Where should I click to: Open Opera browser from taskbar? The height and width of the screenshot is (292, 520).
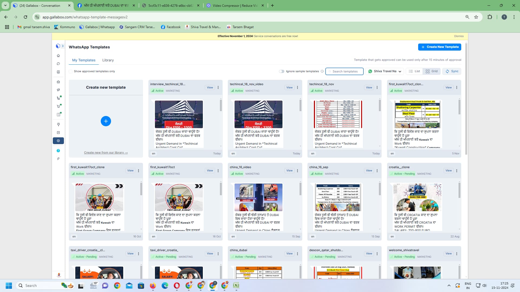click(x=177, y=286)
